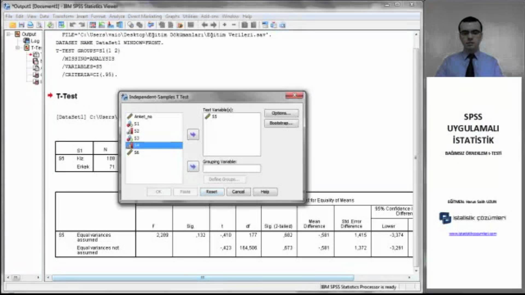The width and height of the screenshot is (525, 295).
Task: Select S5 in Test Variable(s) box
Action: (232, 117)
